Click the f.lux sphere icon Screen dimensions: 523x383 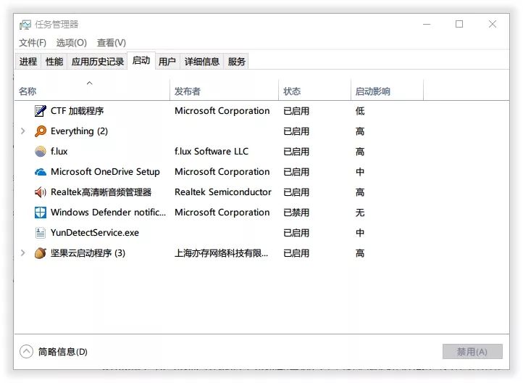[x=41, y=152]
